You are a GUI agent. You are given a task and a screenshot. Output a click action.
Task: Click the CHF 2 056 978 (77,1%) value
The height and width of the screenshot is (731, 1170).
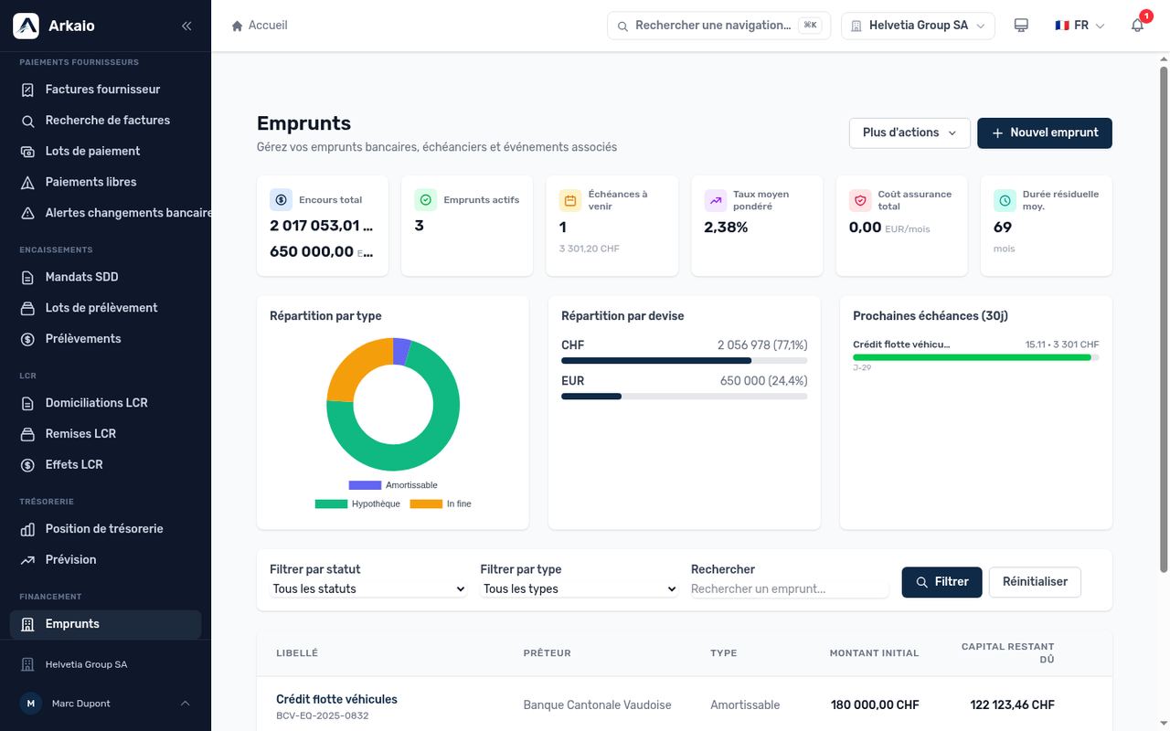(762, 345)
